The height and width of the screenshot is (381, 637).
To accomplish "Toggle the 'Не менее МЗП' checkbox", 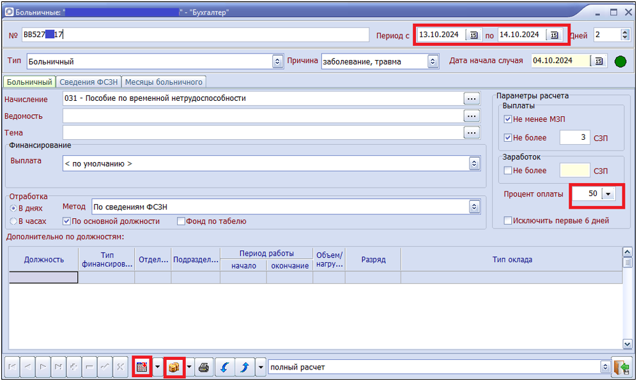I will tap(508, 119).
